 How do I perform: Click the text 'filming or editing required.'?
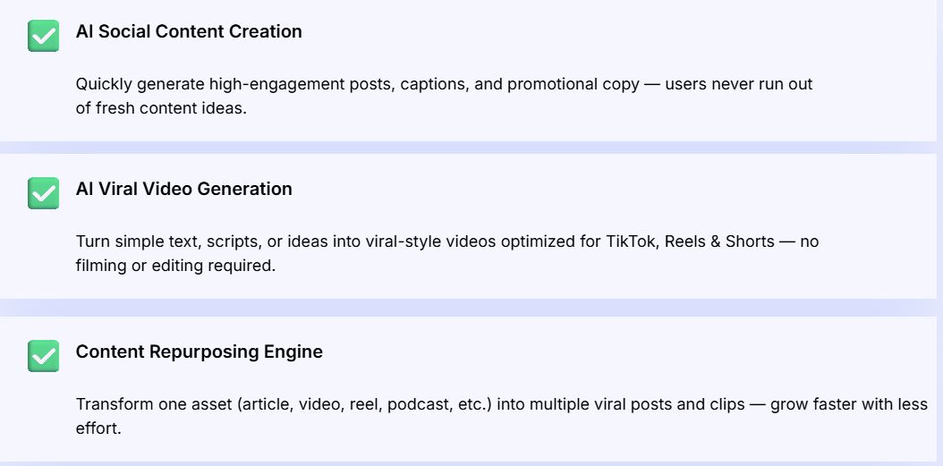[x=174, y=266]
